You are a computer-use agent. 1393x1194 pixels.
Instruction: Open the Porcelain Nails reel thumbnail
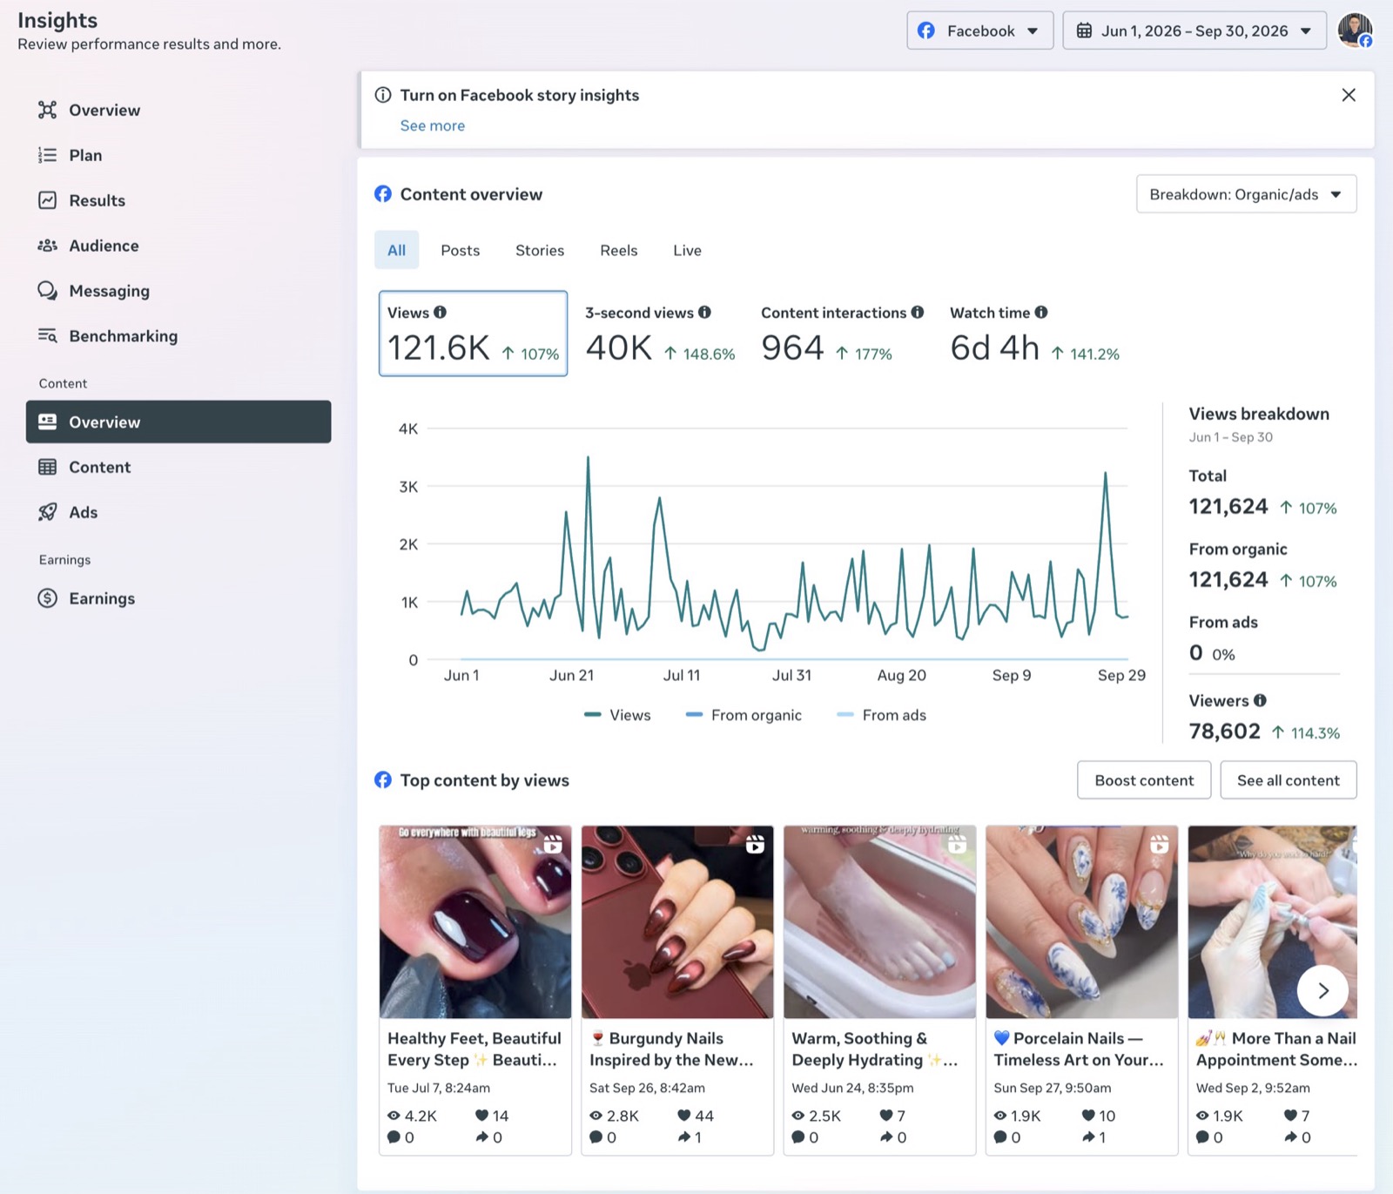coord(1081,921)
